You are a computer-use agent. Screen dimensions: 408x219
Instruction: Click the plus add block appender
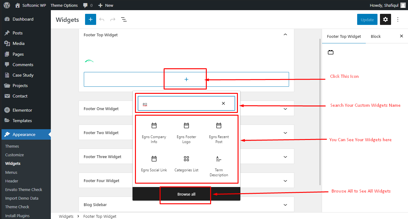186,79
